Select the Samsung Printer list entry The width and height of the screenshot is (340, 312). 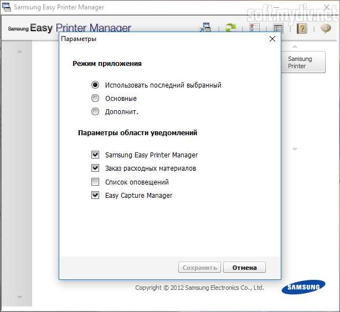tap(303, 62)
